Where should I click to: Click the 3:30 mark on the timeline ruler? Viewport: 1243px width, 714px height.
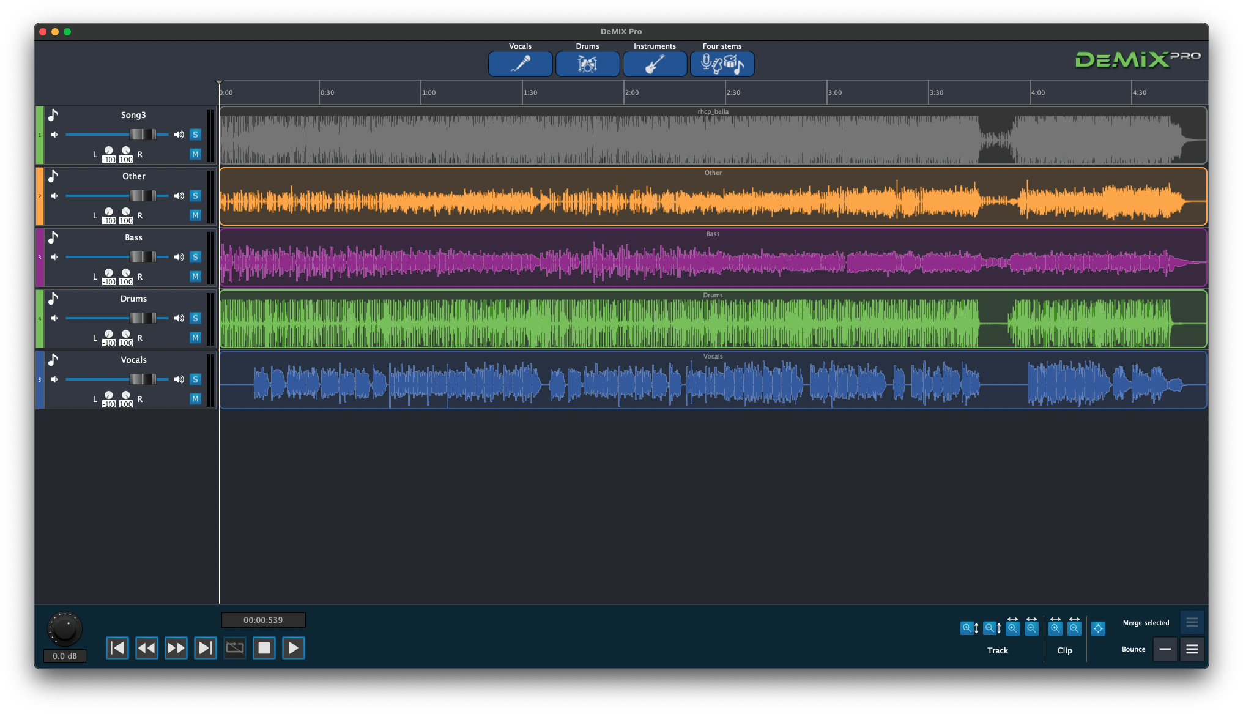[936, 93]
